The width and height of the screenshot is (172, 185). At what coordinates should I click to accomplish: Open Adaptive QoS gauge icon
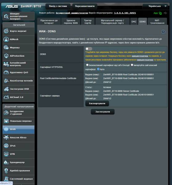(6, 72)
